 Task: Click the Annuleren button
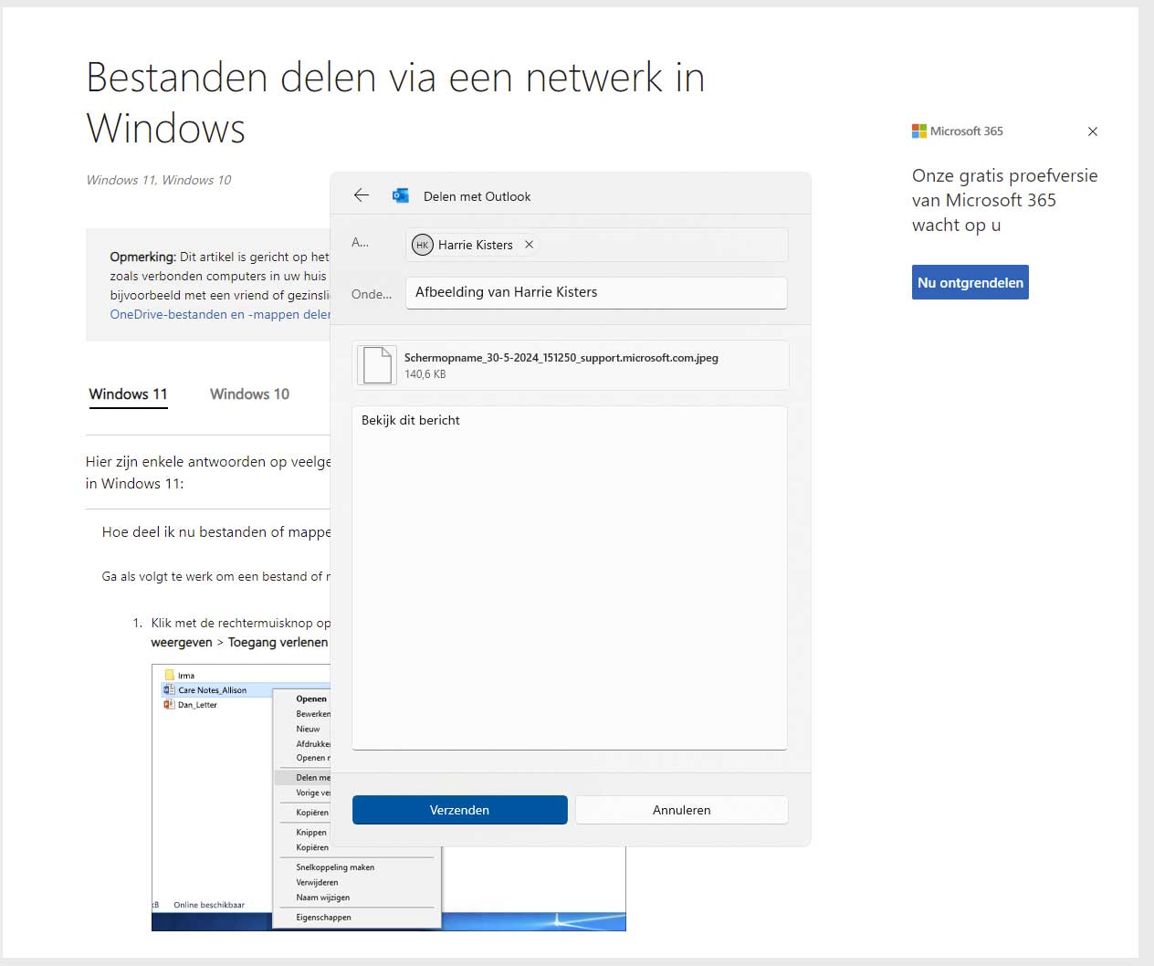[681, 810]
